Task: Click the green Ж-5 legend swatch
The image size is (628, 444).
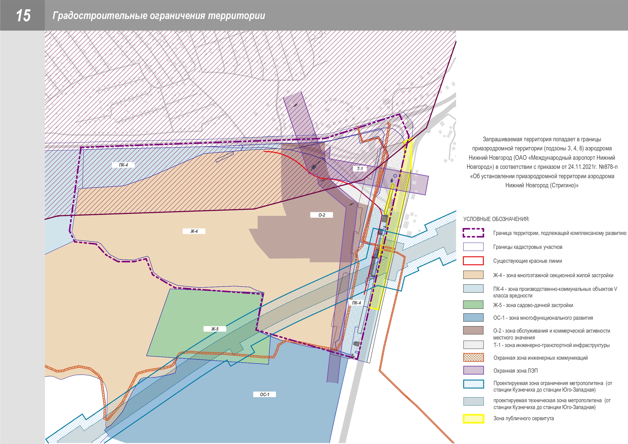Action: tap(473, 305)
